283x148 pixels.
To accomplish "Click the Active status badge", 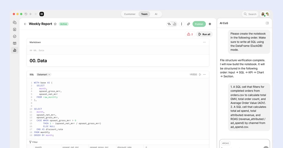I will coord(63,24).
